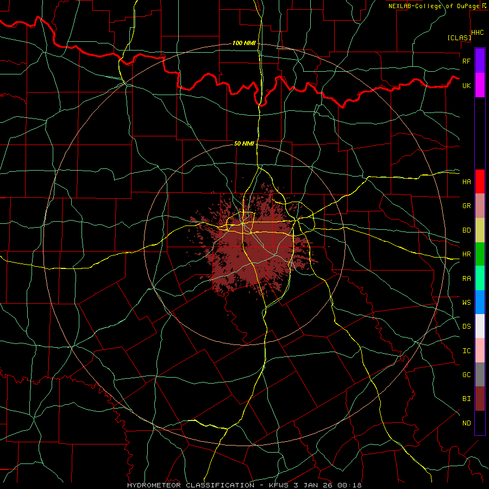
Task: Click the DS legend label
Action: 466,327
